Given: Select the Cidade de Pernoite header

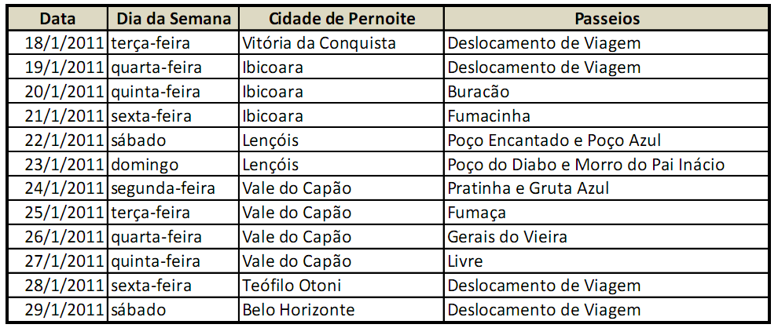Looking at the screenshot, I should point(342,18).
